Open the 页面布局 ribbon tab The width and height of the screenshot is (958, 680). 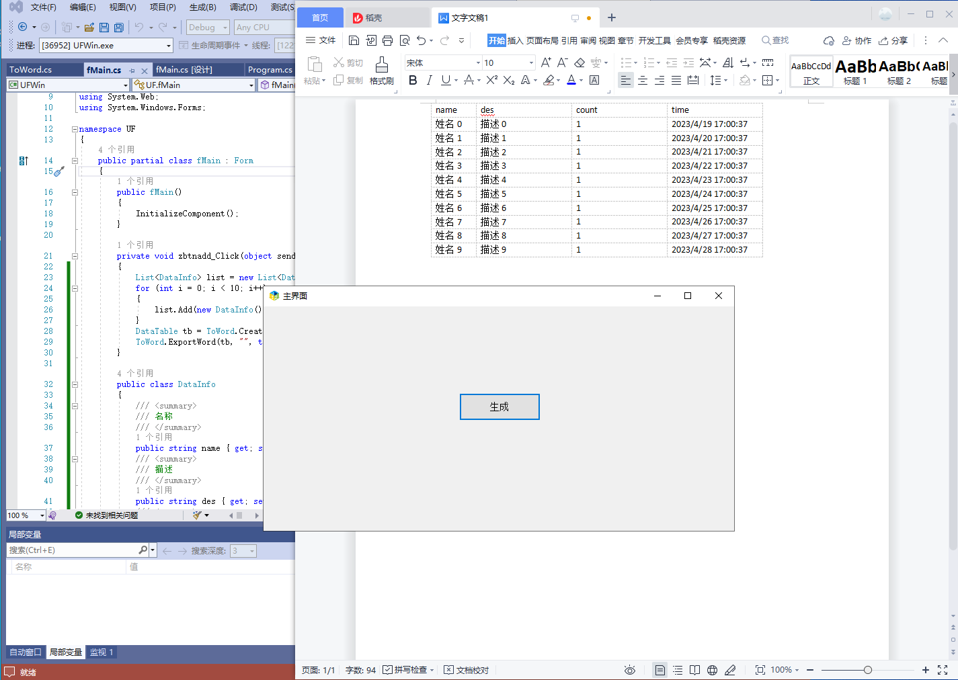543,41
